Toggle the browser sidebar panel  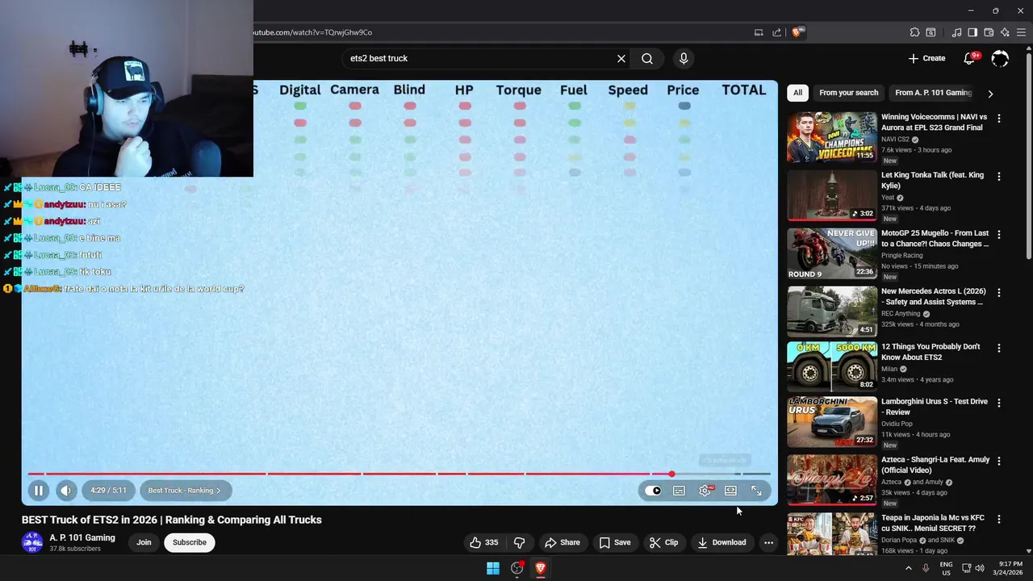click(x=972, y=32)
